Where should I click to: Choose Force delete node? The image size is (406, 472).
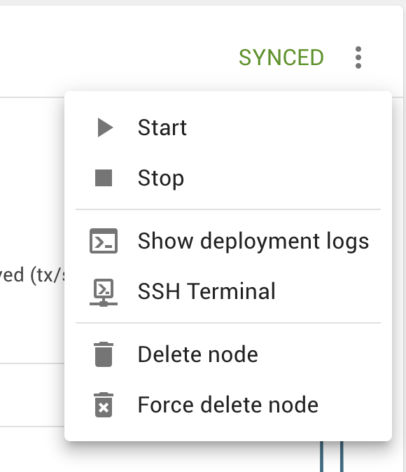click(228, 405)
